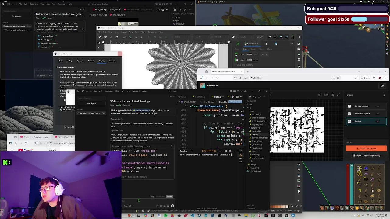Open the Setup tab in iDraw Control
Screen dimensions: 390x219
(70, 61)
